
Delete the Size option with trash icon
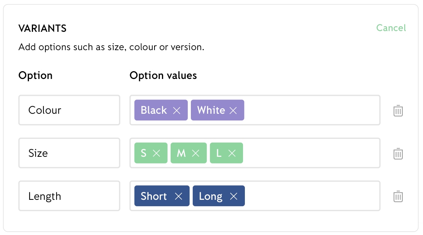pos(398,153)
